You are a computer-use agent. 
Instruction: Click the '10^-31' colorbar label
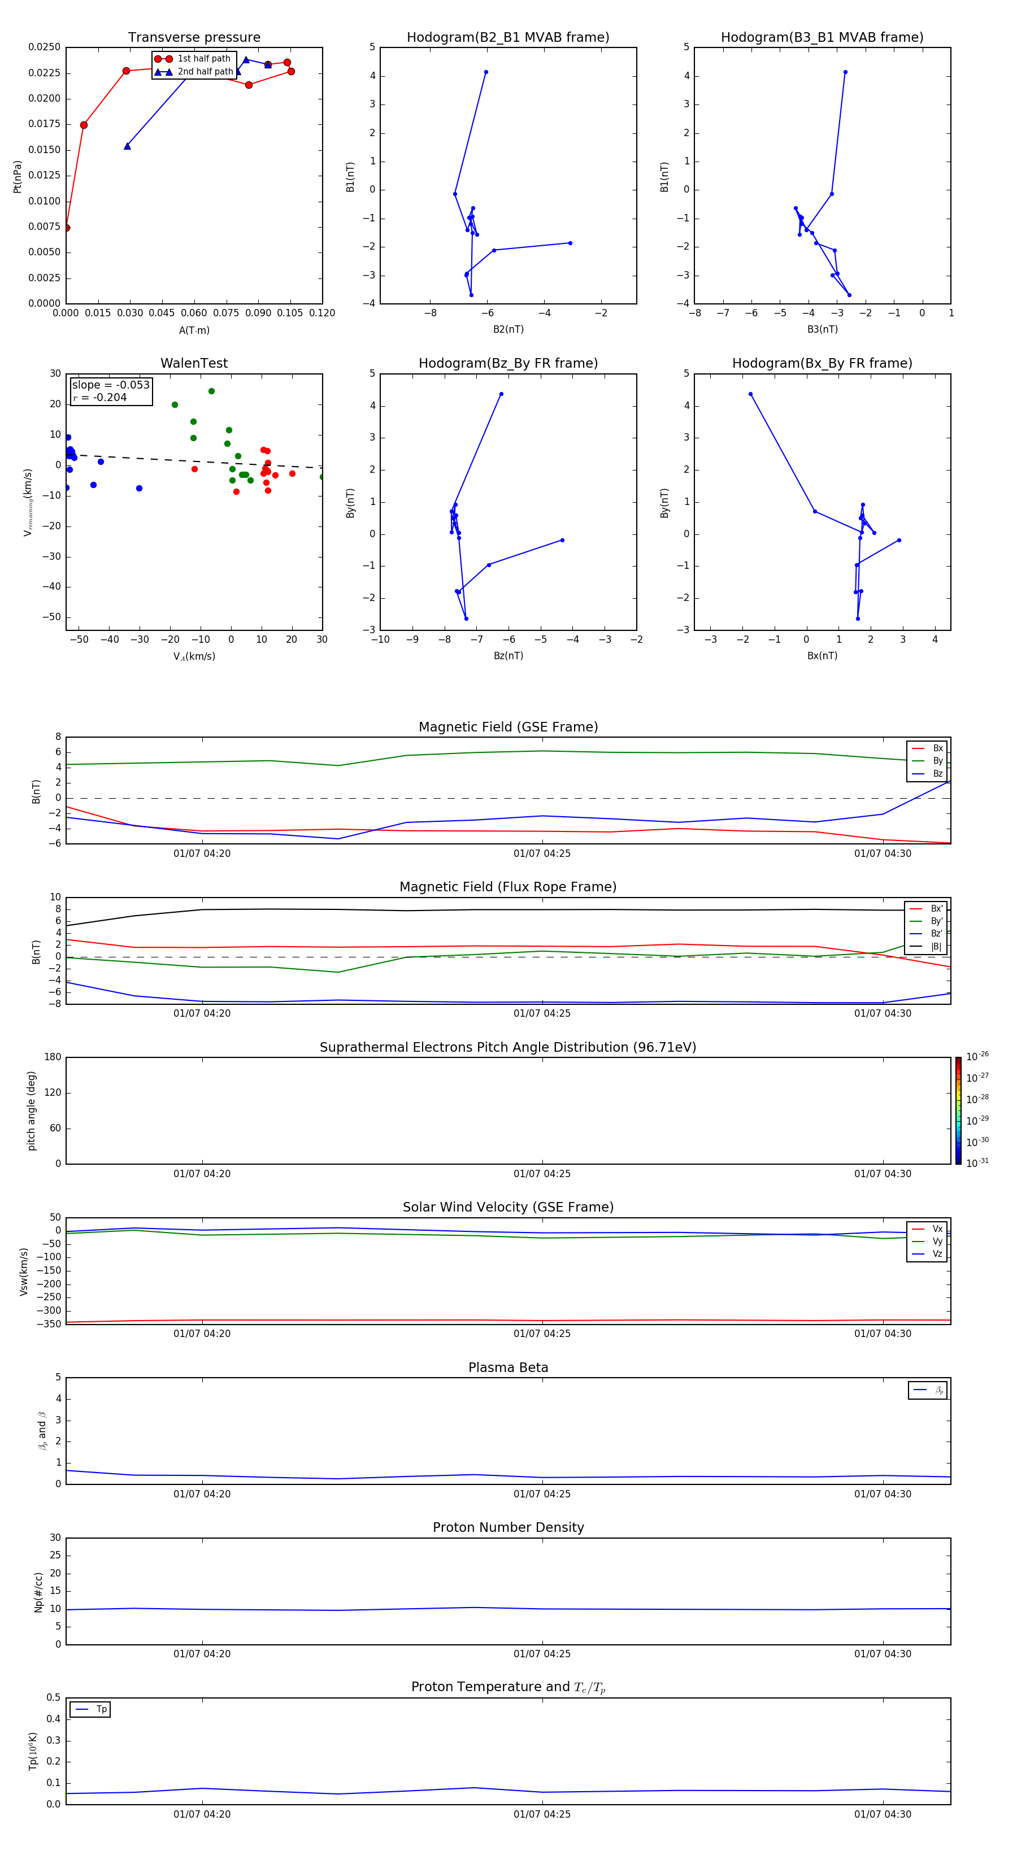[977, 1163]
